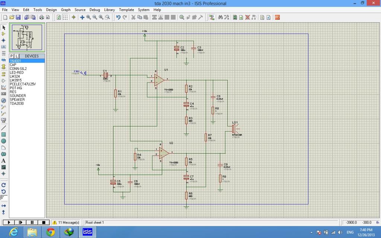This screenshot has width=381, height=238.
Task: Toggle the grid display icon
Action: 65,17
